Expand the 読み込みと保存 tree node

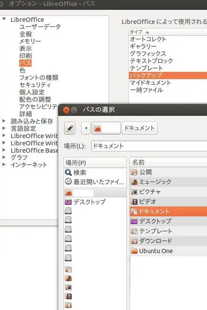4,121
